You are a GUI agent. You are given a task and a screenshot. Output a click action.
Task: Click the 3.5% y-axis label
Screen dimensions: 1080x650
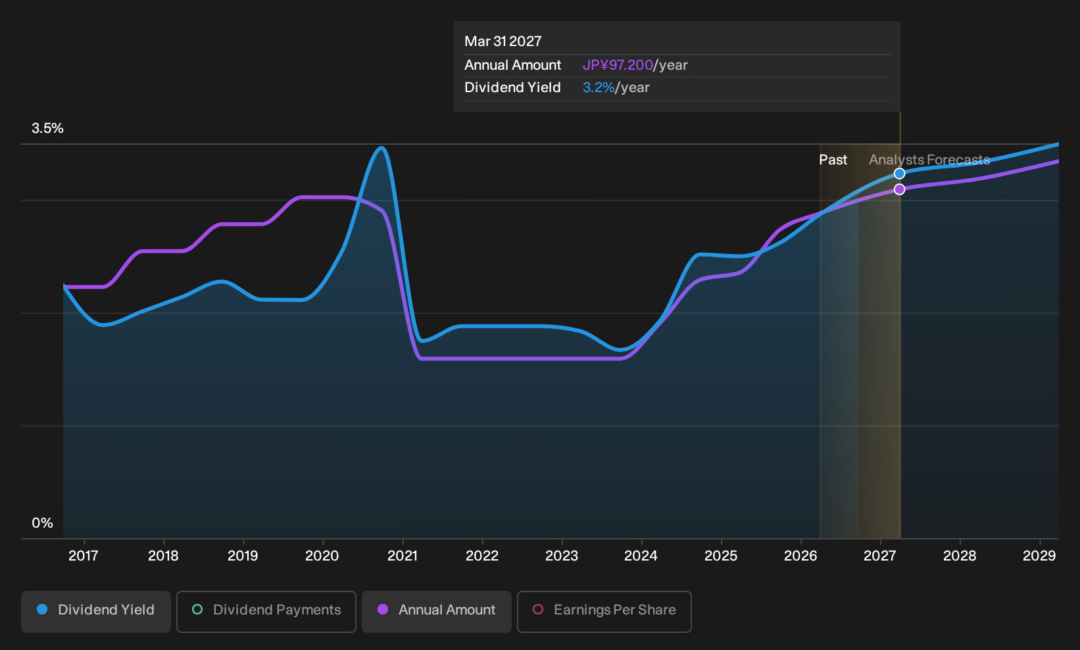[x=48, y=128]
